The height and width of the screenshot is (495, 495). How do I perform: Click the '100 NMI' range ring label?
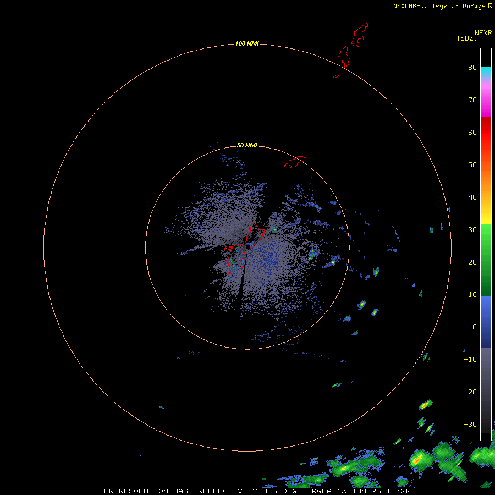(x=247, y=43)
